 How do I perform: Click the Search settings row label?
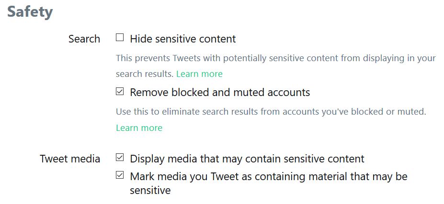pyautogui.click(x=84, y=39)
